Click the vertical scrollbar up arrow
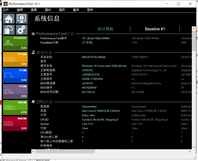198x161 pixels. pos(194,28)
